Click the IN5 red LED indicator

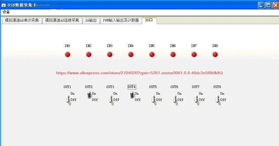pos(152,55)
